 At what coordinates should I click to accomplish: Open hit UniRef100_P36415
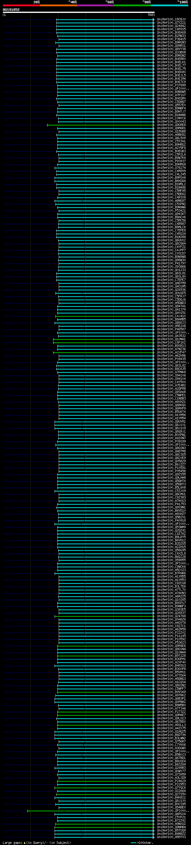(x=171, y=39)
